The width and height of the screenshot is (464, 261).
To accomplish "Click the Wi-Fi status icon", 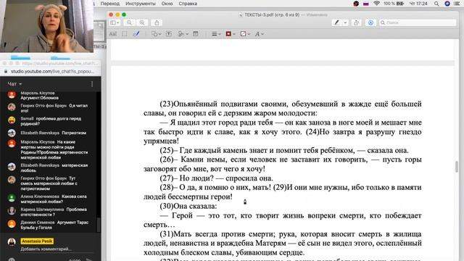I will tap(376, 4).
